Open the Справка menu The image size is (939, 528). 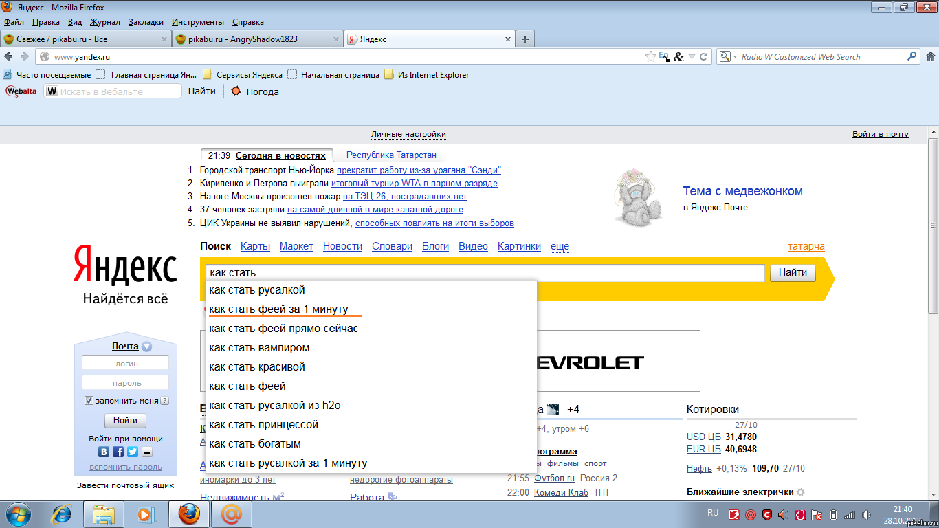(248, 22)
